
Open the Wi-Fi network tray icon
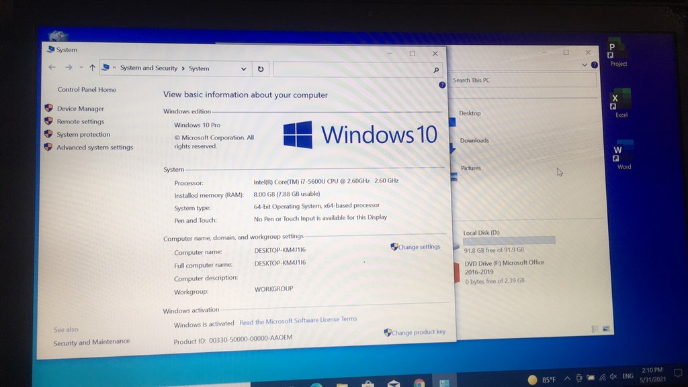603,377
